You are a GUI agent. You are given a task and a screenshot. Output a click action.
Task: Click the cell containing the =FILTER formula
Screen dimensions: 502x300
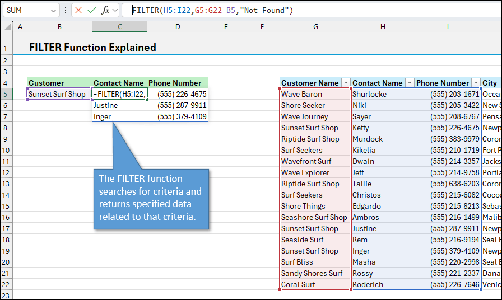[x=119, y=94]
